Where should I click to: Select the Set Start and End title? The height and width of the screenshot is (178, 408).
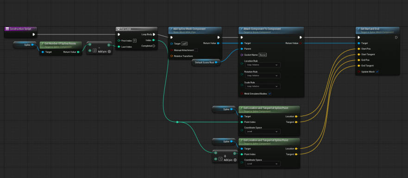[x=370, y=29]
